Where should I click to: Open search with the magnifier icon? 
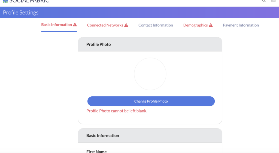(264, 1)
